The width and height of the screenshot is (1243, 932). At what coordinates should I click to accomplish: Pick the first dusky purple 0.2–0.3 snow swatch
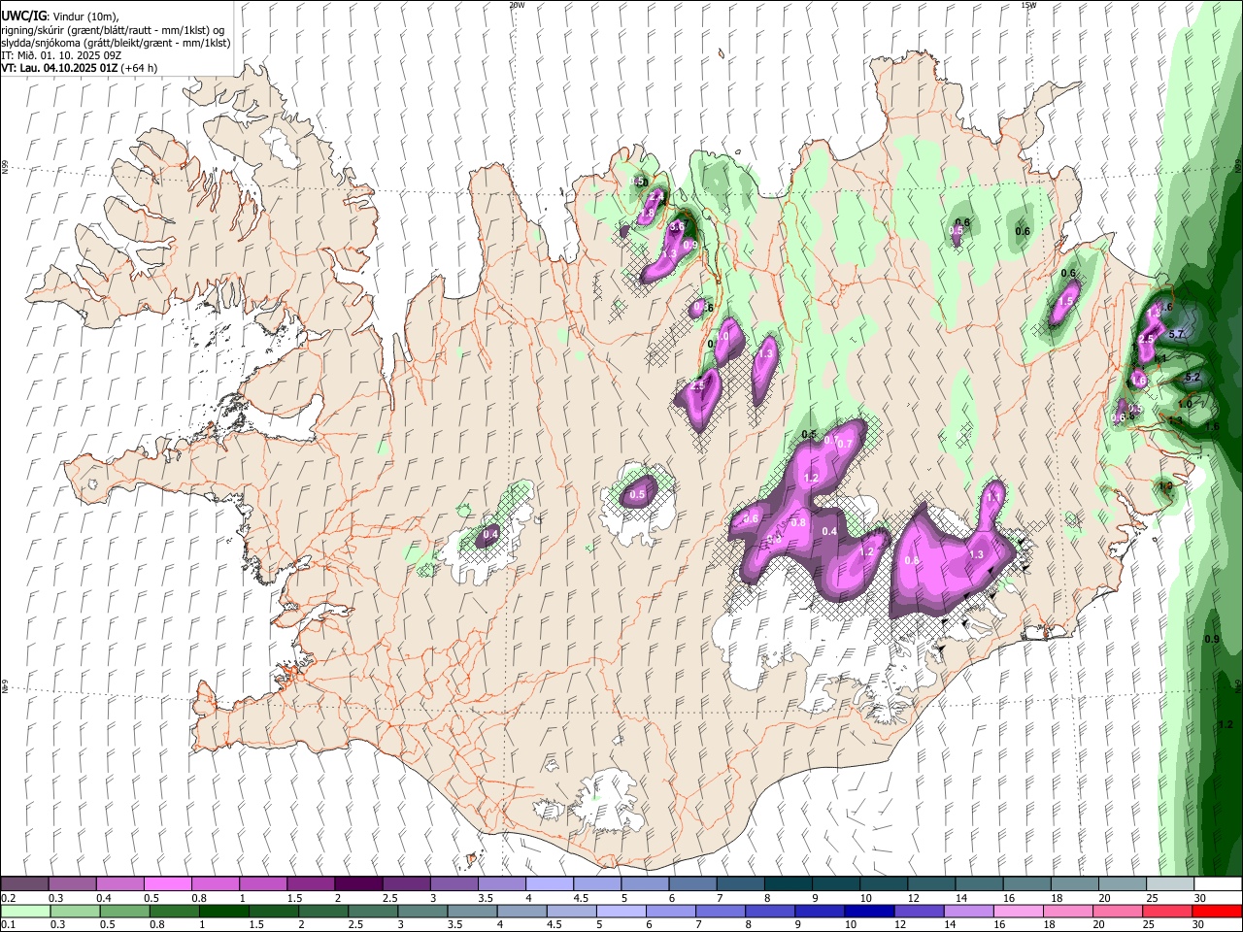coord(24,884)
